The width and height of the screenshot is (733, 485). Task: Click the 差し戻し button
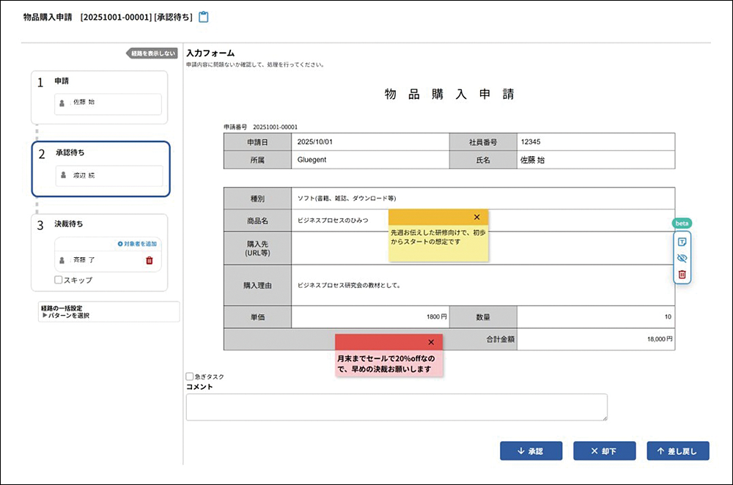pos(677,451)
